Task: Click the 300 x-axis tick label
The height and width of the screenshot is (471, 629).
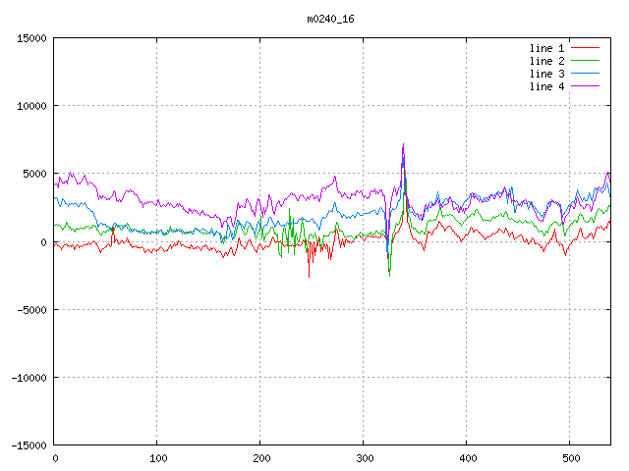Action: [364, 457]
